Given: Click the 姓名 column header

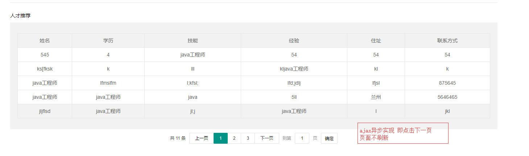Looking at the screenshot, I should 45,41.
